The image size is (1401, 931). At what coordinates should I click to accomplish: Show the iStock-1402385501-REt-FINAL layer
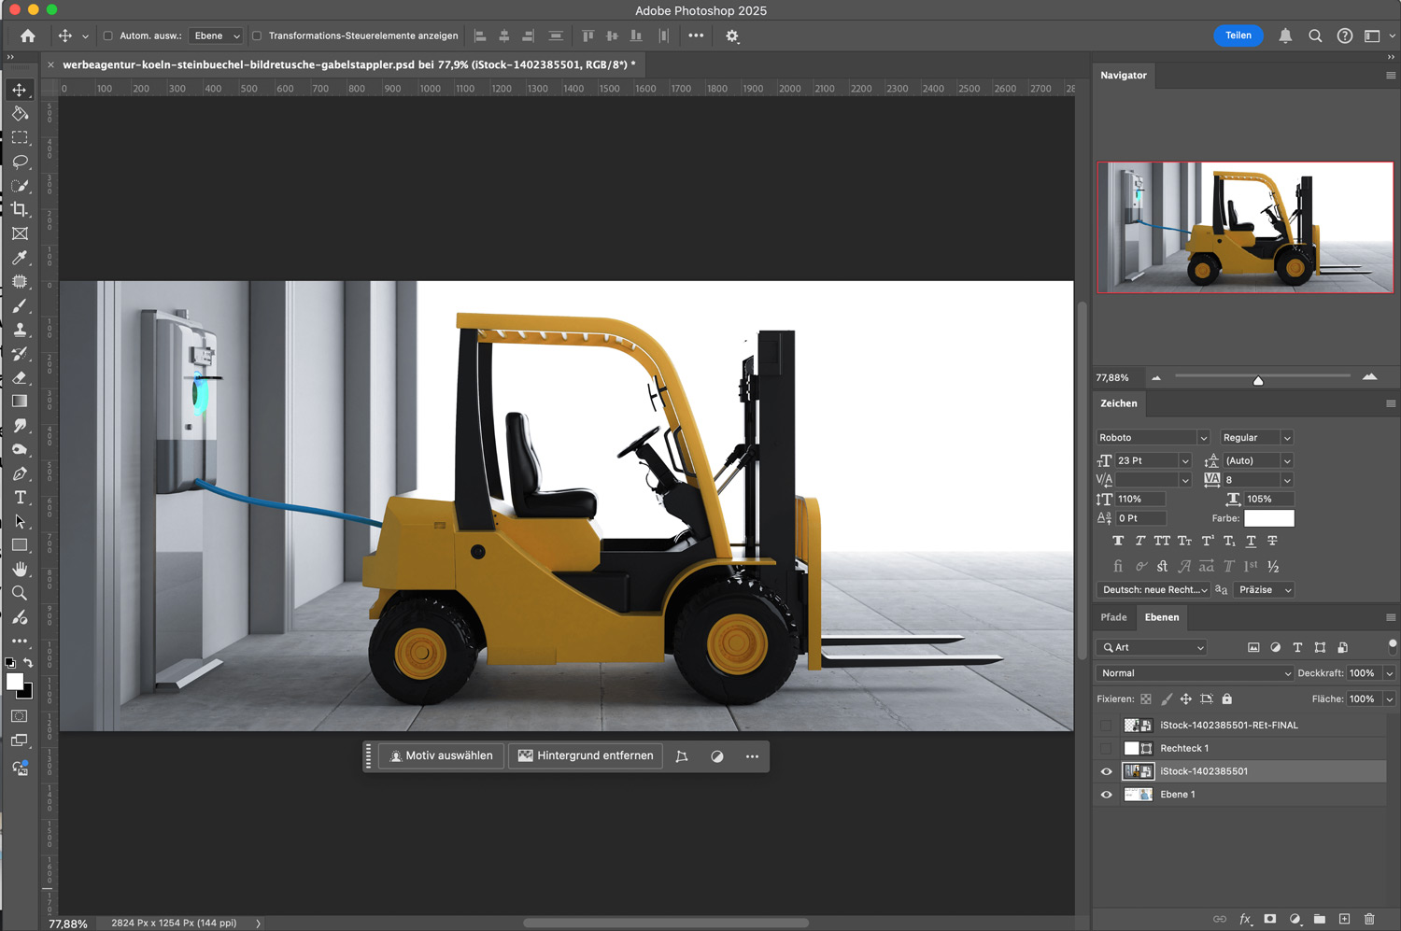pyautogui.click(x=1107, y=725)
